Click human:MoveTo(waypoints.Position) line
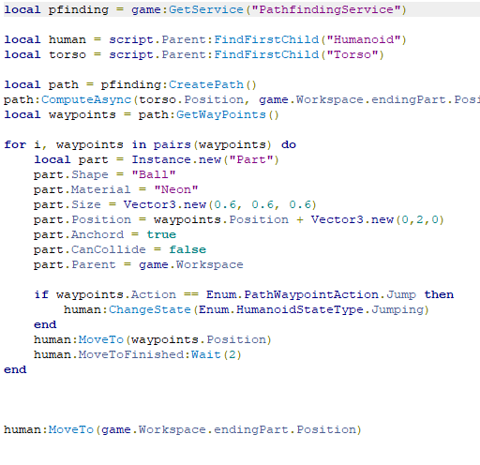Viewport: 480px width, 465px height. click(153, 339)
